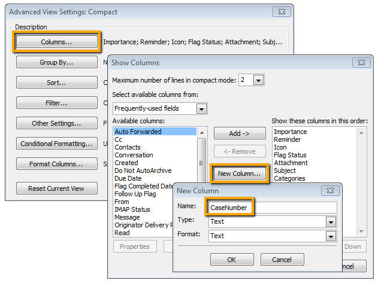Select Categories in shown columns list
The height and width of the screenshot is (283, 378).
[x=315, y=178]
